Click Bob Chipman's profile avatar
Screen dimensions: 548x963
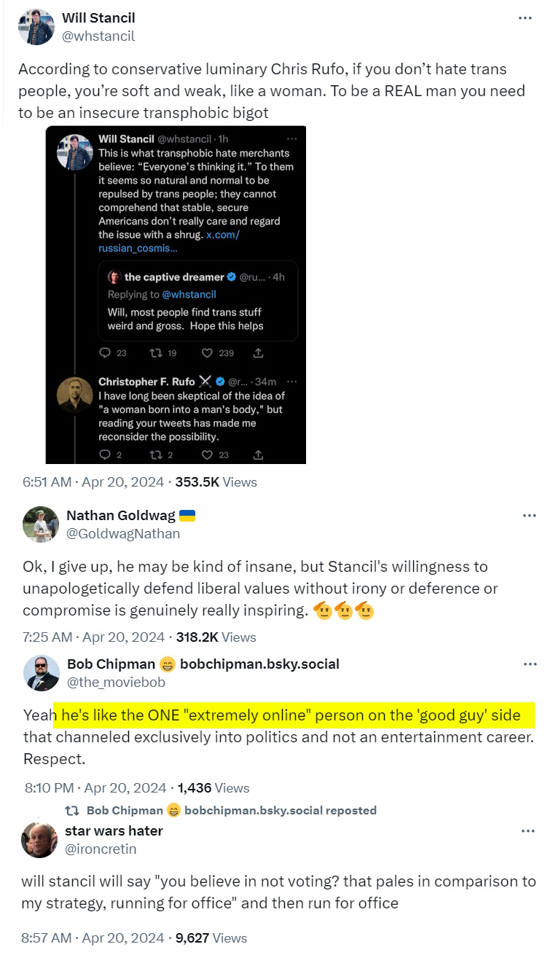(40, 672)
